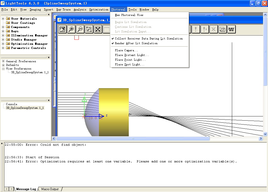Click the 3D view window LT icon
The height and width of the screenshot is (192, 268).
pos(59,20)
